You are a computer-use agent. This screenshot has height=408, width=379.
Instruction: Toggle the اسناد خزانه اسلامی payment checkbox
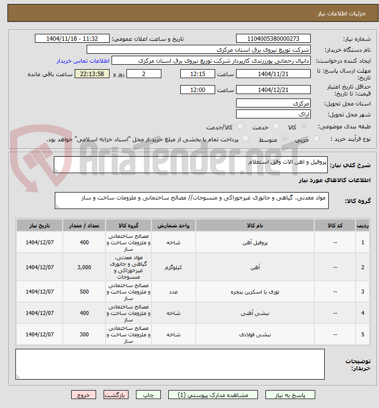[x=245, y=138]
